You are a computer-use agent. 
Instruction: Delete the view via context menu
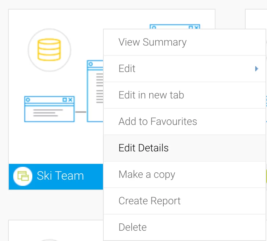click(x=132, y=227)
